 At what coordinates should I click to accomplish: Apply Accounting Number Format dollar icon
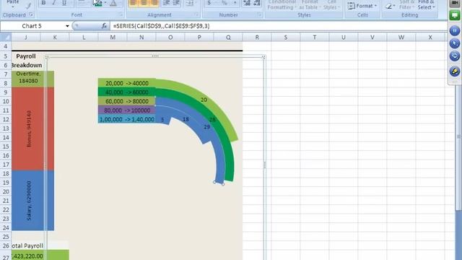pyautogui.click(x=209, y=3)
